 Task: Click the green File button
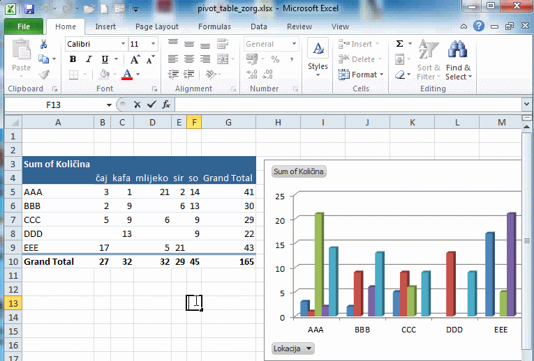click(x=23, y=26)
